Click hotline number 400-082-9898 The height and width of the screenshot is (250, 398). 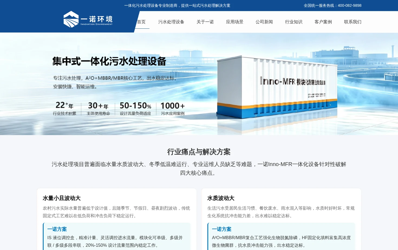pyautogui.click(x=350, y=5)
